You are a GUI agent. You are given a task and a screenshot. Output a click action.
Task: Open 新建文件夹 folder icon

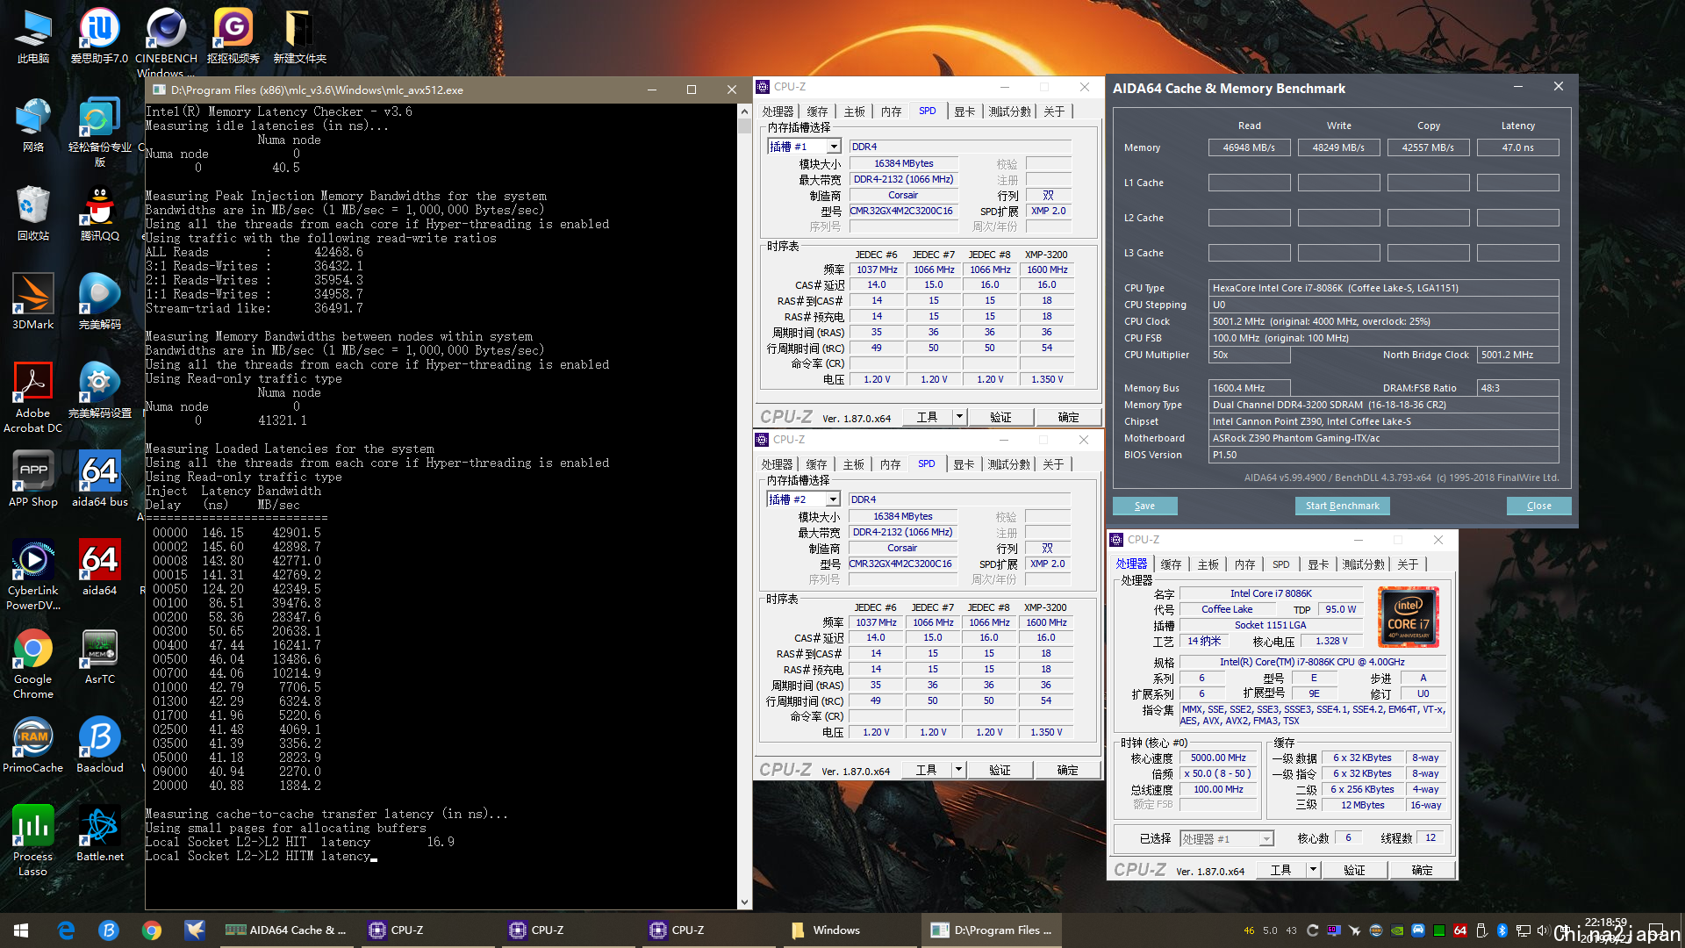tap(299, 36)
